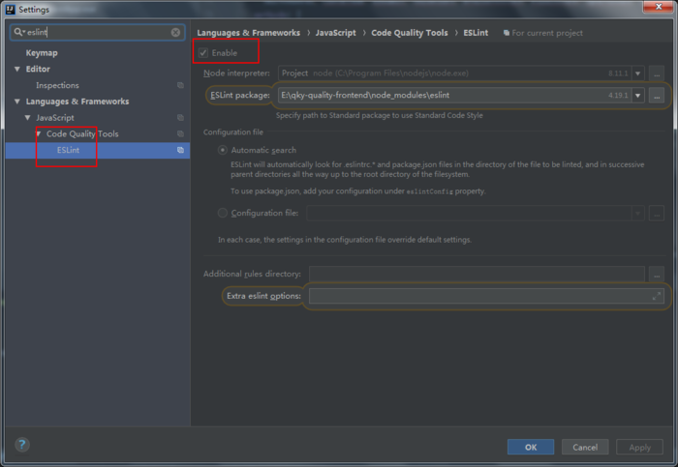
Task: Click the Cancel button
Action: coord(585,448)
